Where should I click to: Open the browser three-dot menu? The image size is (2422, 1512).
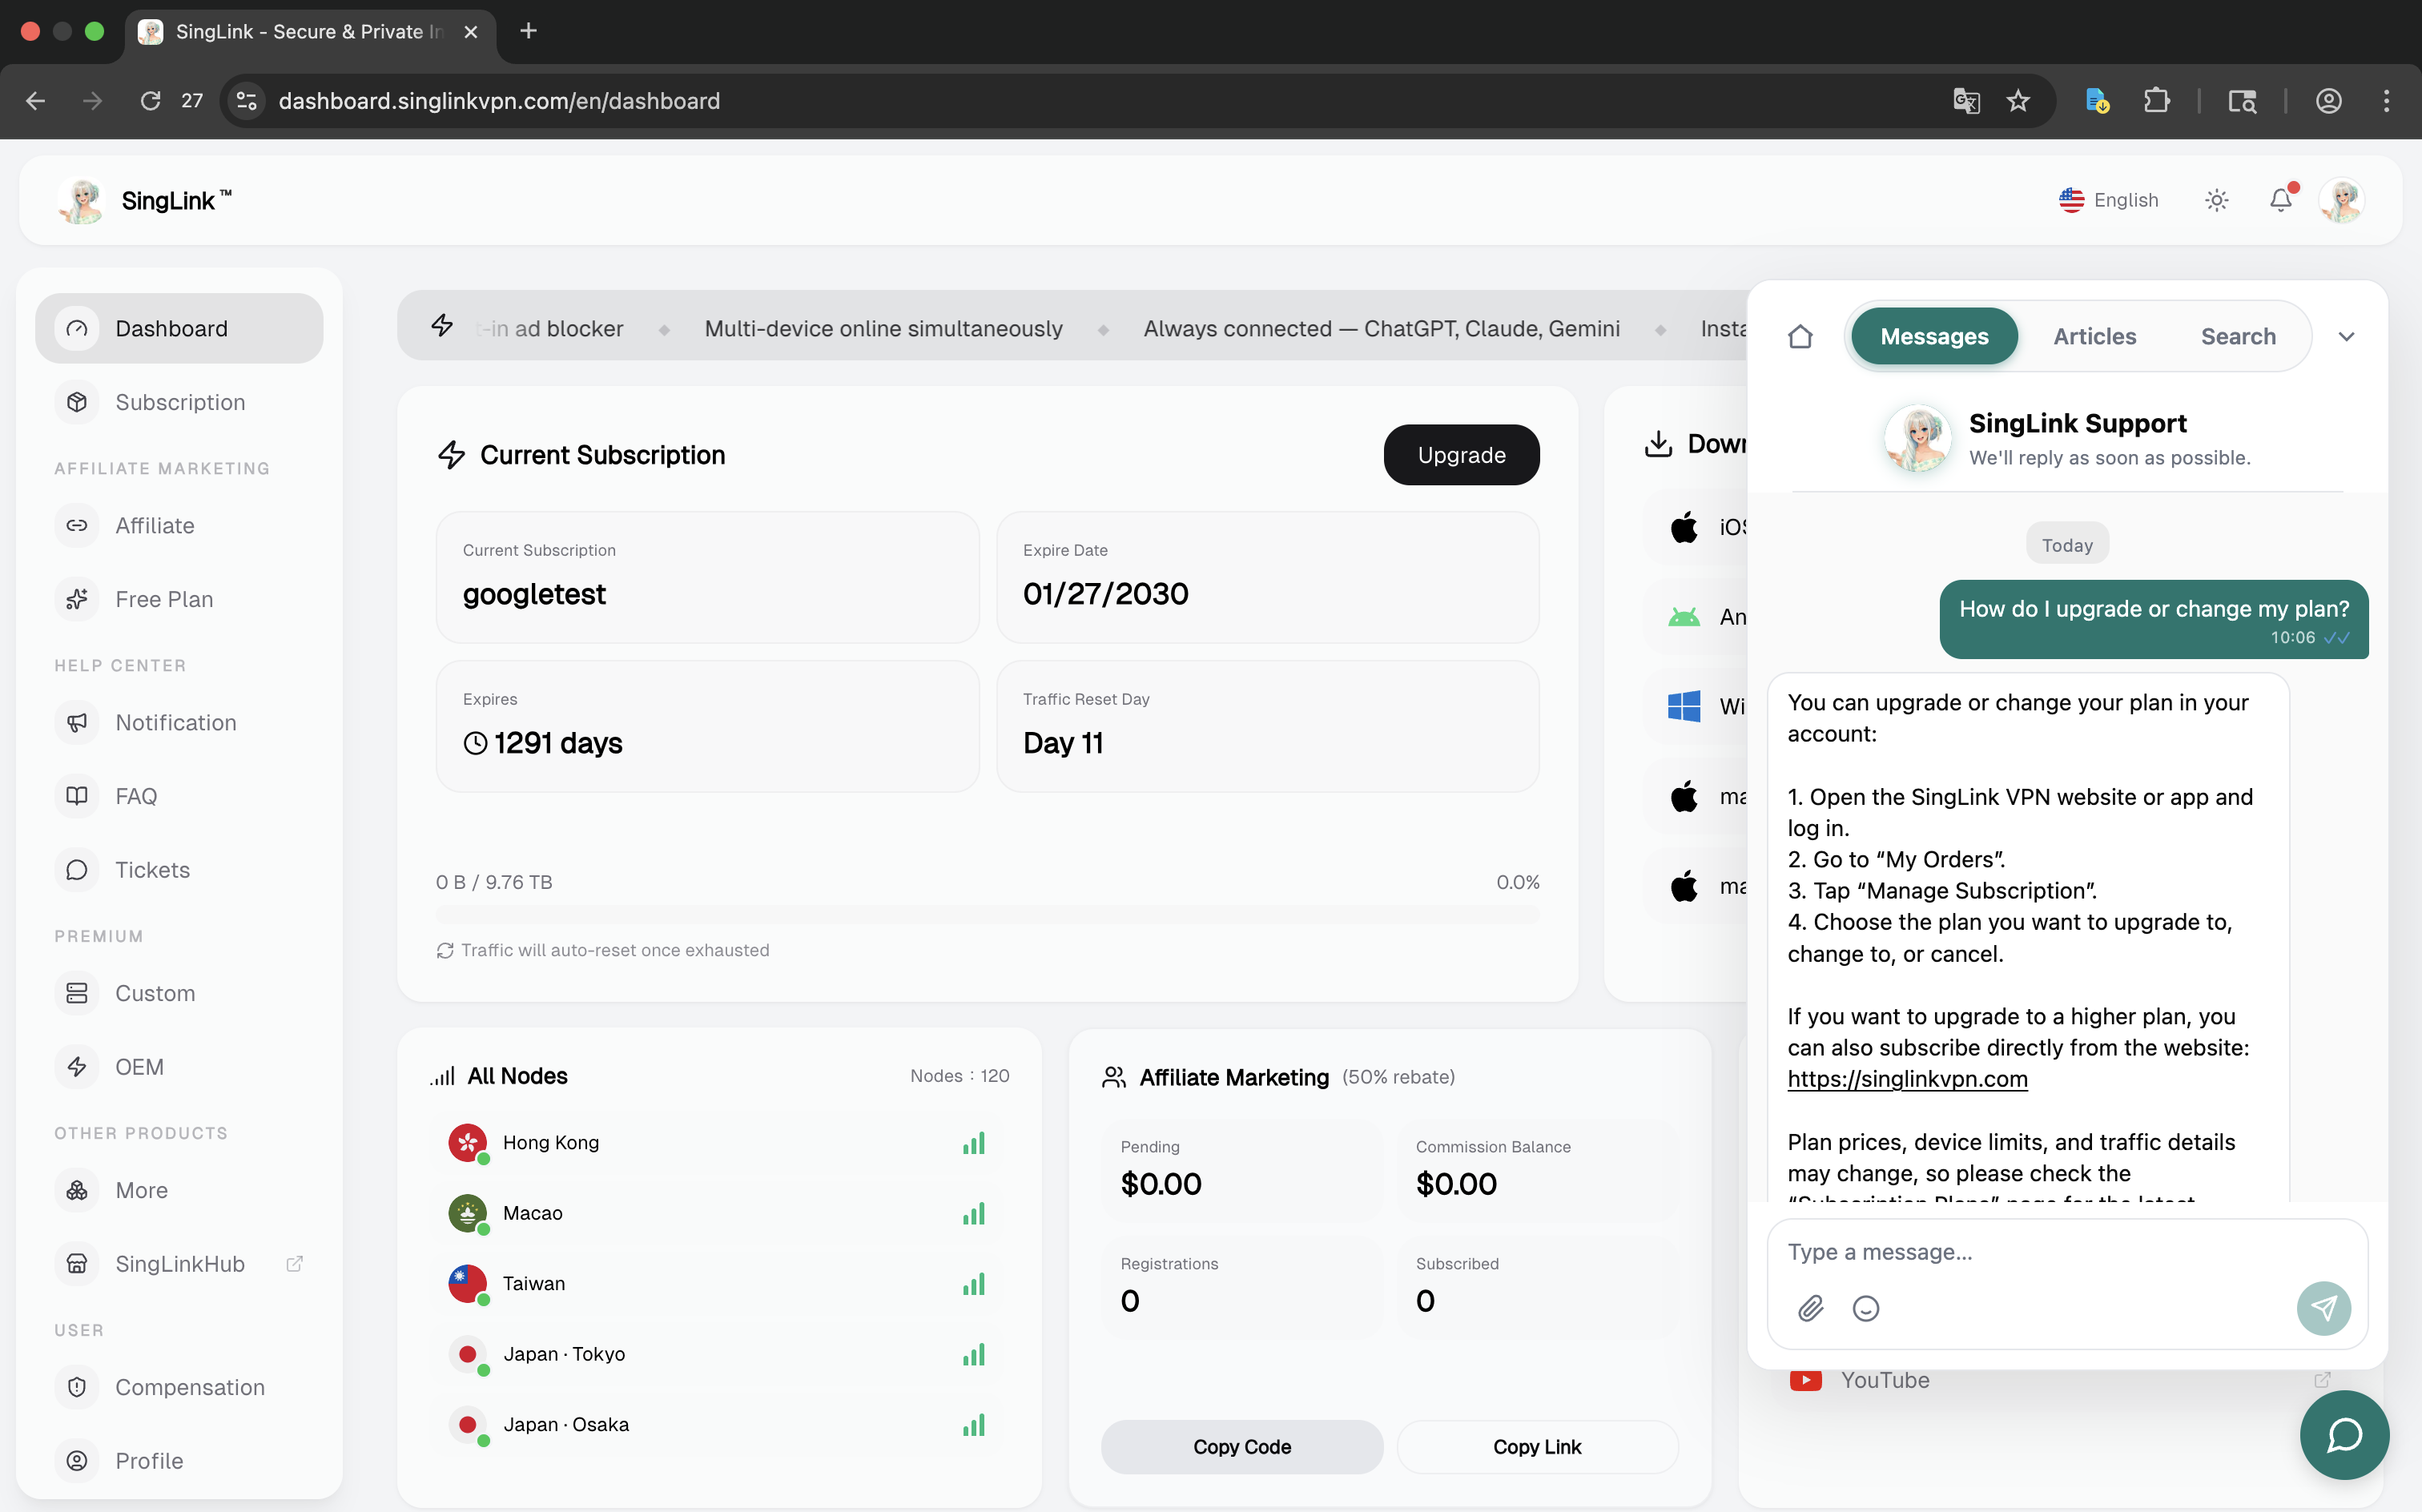point(2386,101)
